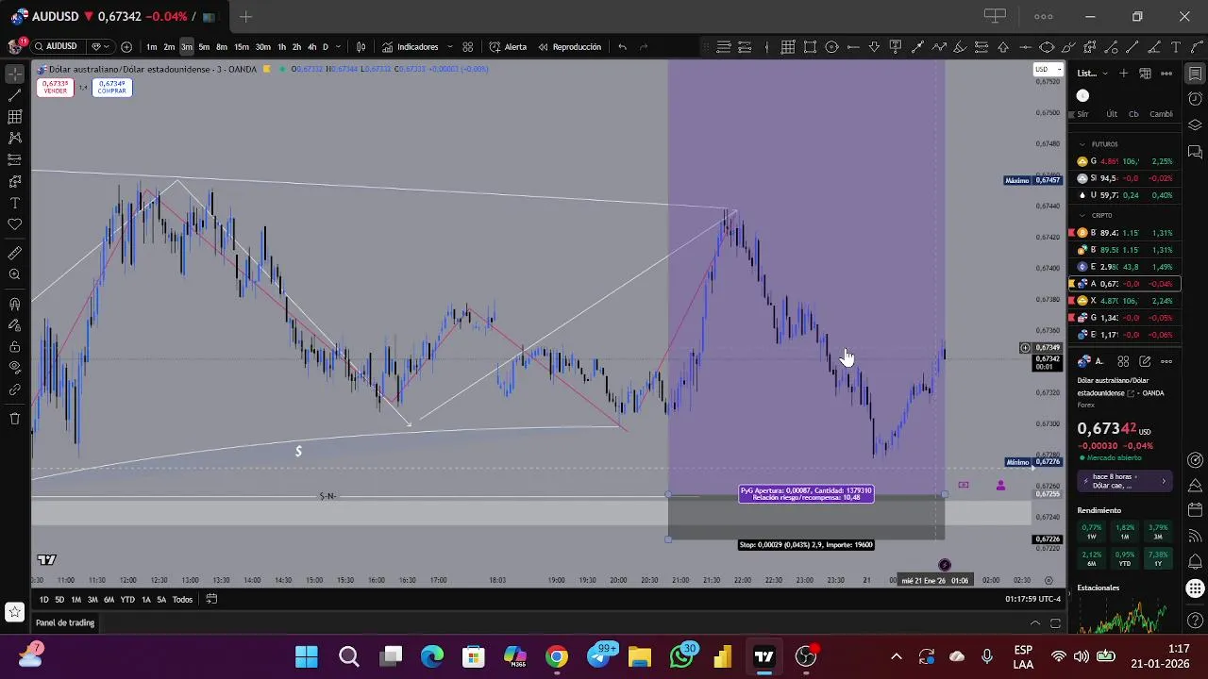Select the zoom-in magnifier tool
The width and height of the screenshot is (1208, 679).
click(14, 274)
